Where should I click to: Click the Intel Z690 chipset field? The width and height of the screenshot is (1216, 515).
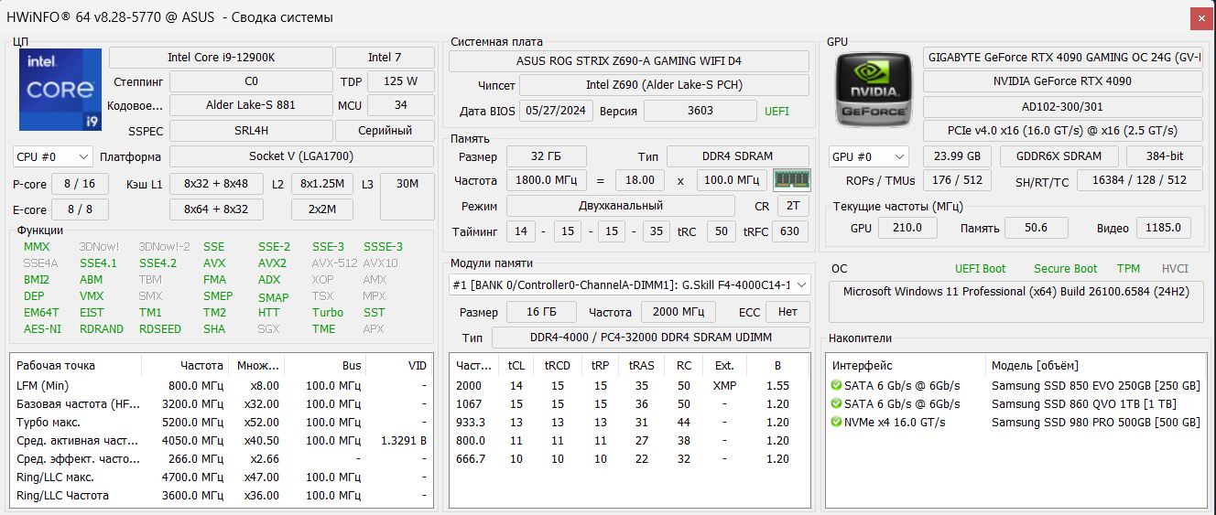point(664,85)
